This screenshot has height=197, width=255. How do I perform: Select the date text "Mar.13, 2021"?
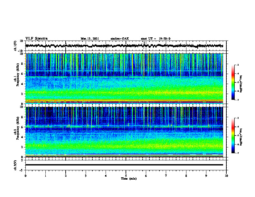(x=90, y=39)
